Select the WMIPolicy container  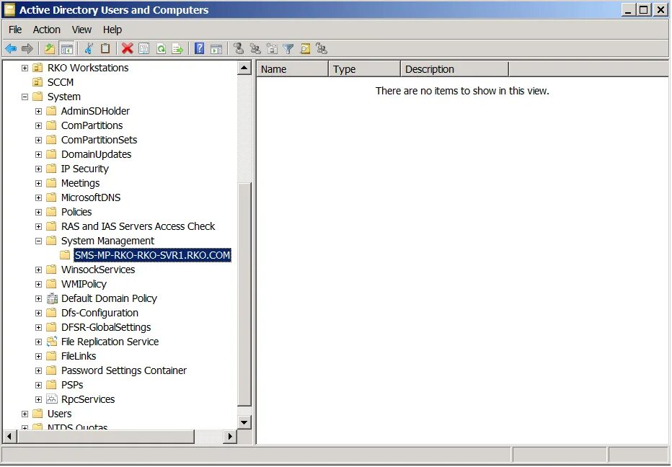84,284
